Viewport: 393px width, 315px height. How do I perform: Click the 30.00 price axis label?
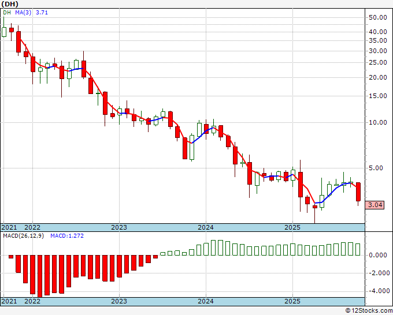click(x=378, y=51)
